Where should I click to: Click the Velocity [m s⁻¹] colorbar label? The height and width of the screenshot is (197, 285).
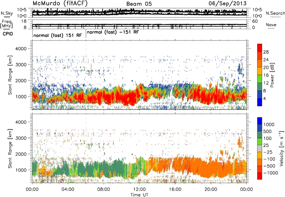(x=281, y=148)
